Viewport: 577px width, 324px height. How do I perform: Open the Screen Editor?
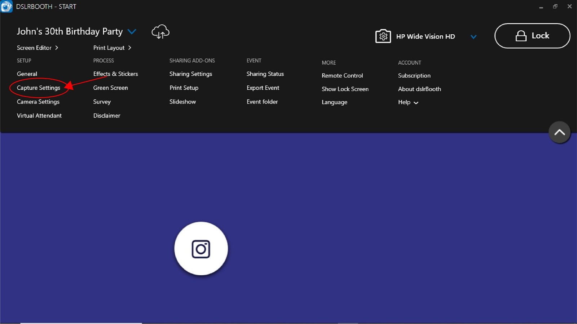pyautogui.click(x=38, y=48)
